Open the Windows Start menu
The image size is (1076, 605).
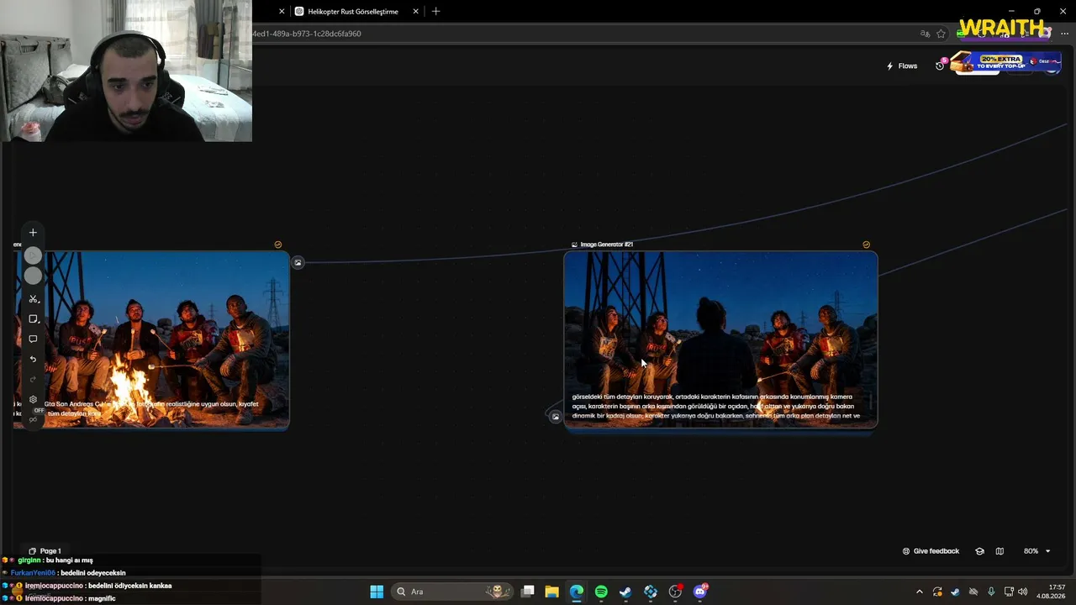[377, 592]
